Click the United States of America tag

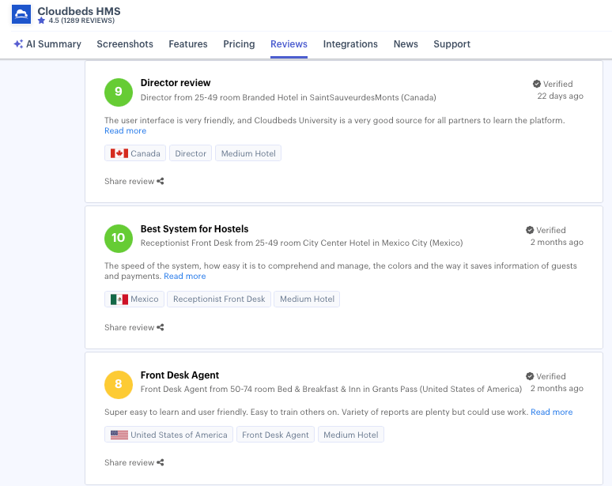tap(168, 435)
